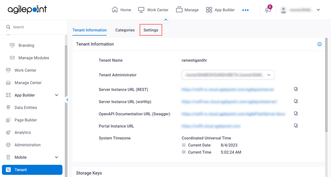
Task: Select Data Entities in the sidebar
Action: tap(26, 107)
